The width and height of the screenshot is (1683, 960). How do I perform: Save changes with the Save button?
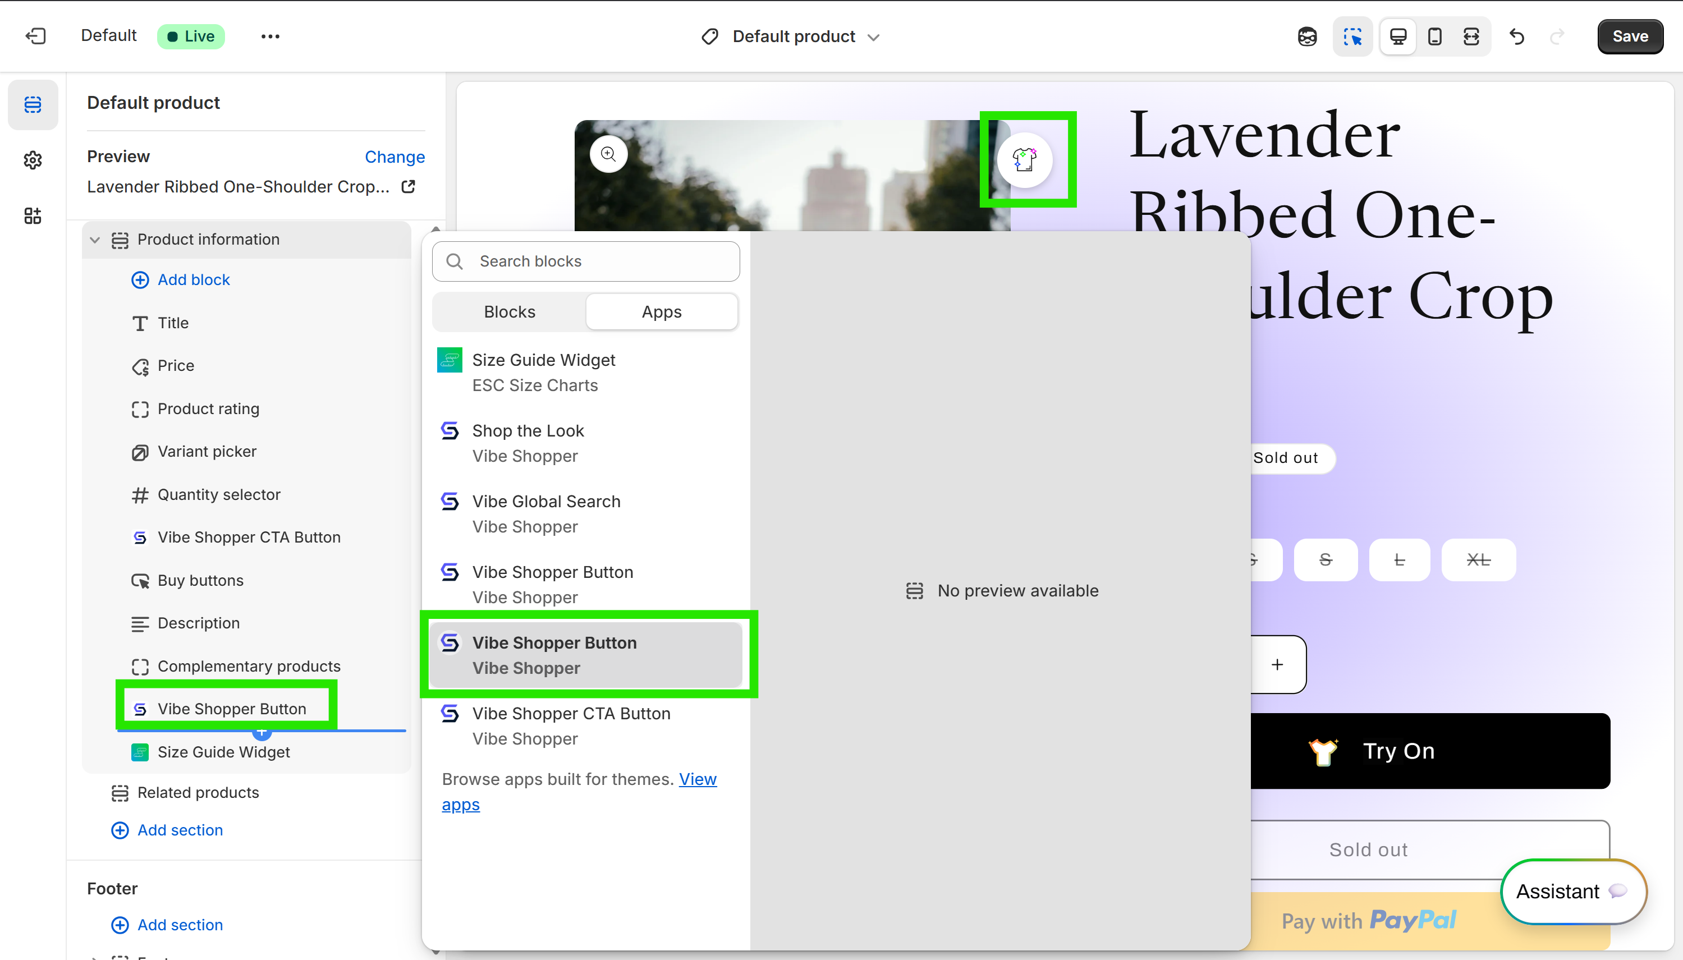1630,36
